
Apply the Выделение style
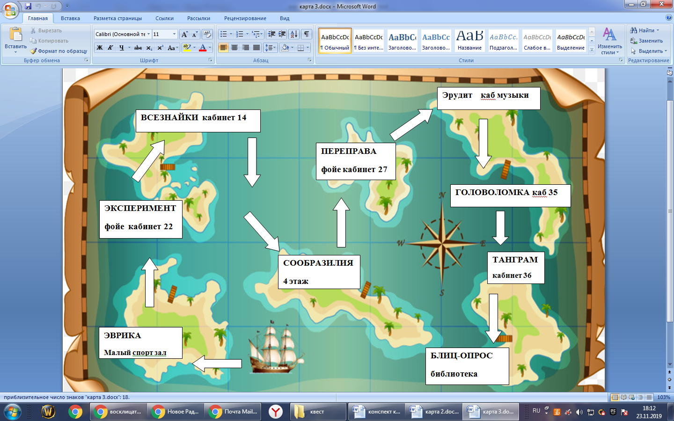pos(571,41)
